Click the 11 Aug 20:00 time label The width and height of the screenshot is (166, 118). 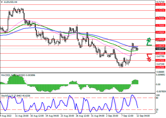tap(22, 116)
